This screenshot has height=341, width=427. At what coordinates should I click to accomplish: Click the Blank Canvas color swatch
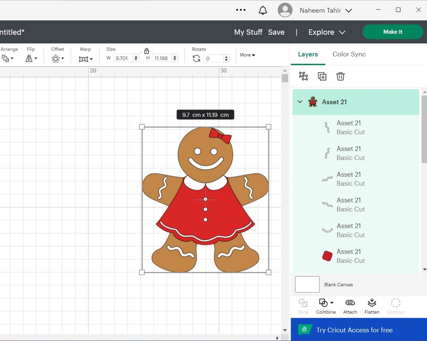coord(307,284)
